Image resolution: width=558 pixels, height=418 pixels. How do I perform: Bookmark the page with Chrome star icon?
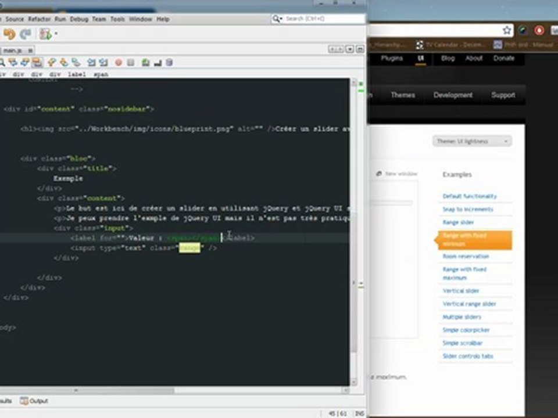[507, 30]
